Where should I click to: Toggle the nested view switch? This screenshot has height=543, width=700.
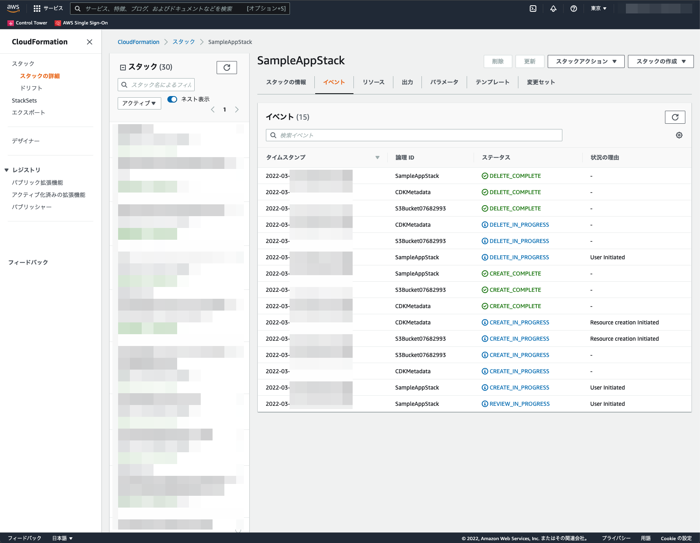pyautogui.click(x=172, y=99)
